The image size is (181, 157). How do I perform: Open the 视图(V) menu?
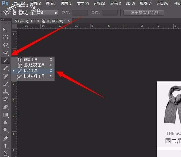[146, 4]
